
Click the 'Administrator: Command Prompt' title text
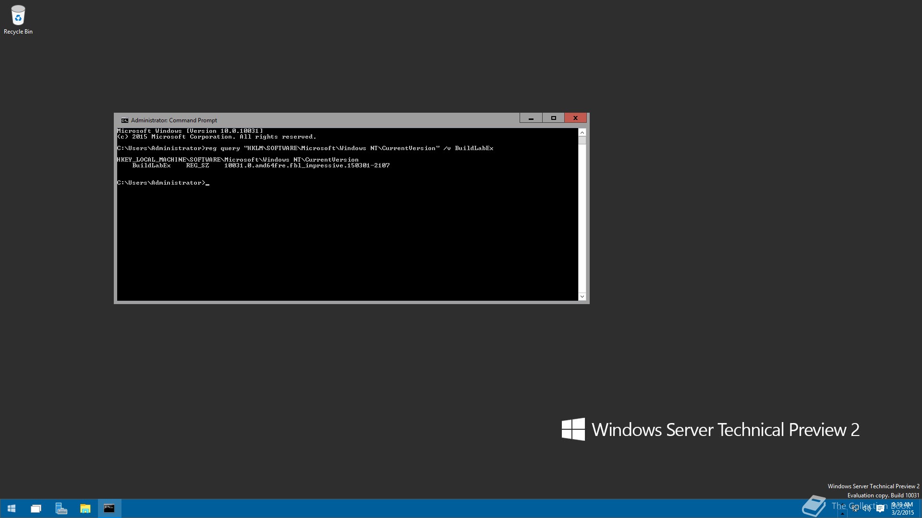(x=174, y=120)
